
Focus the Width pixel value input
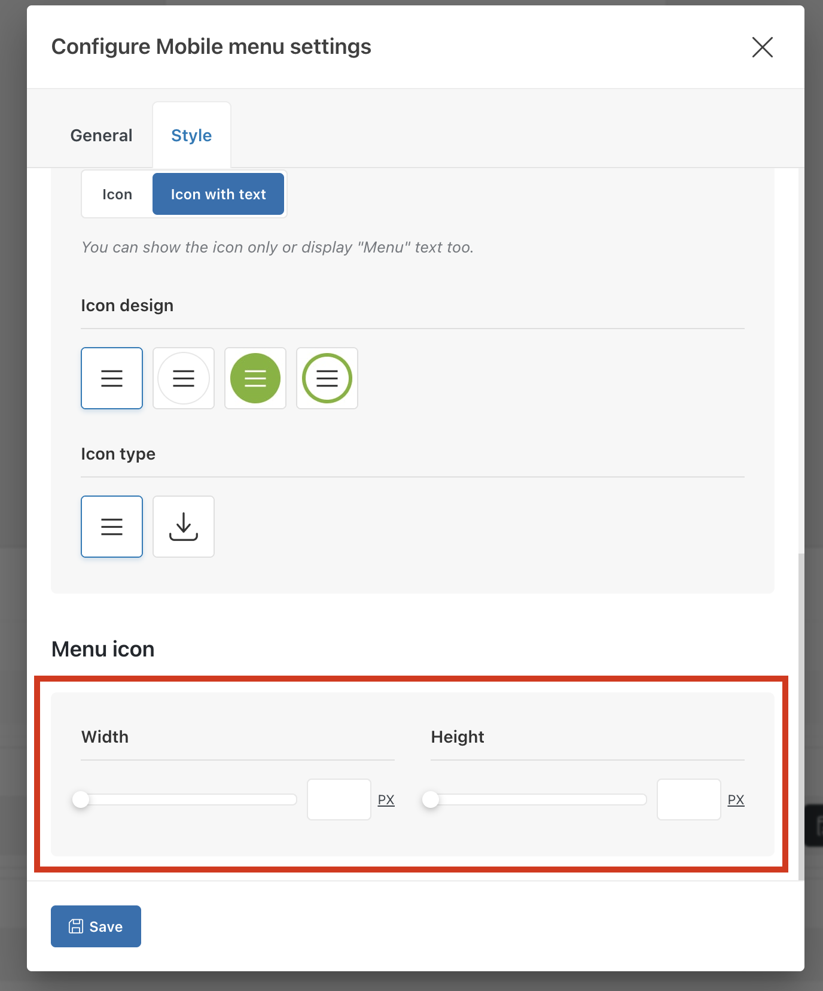pyautogui.click(x=339, y=800)
